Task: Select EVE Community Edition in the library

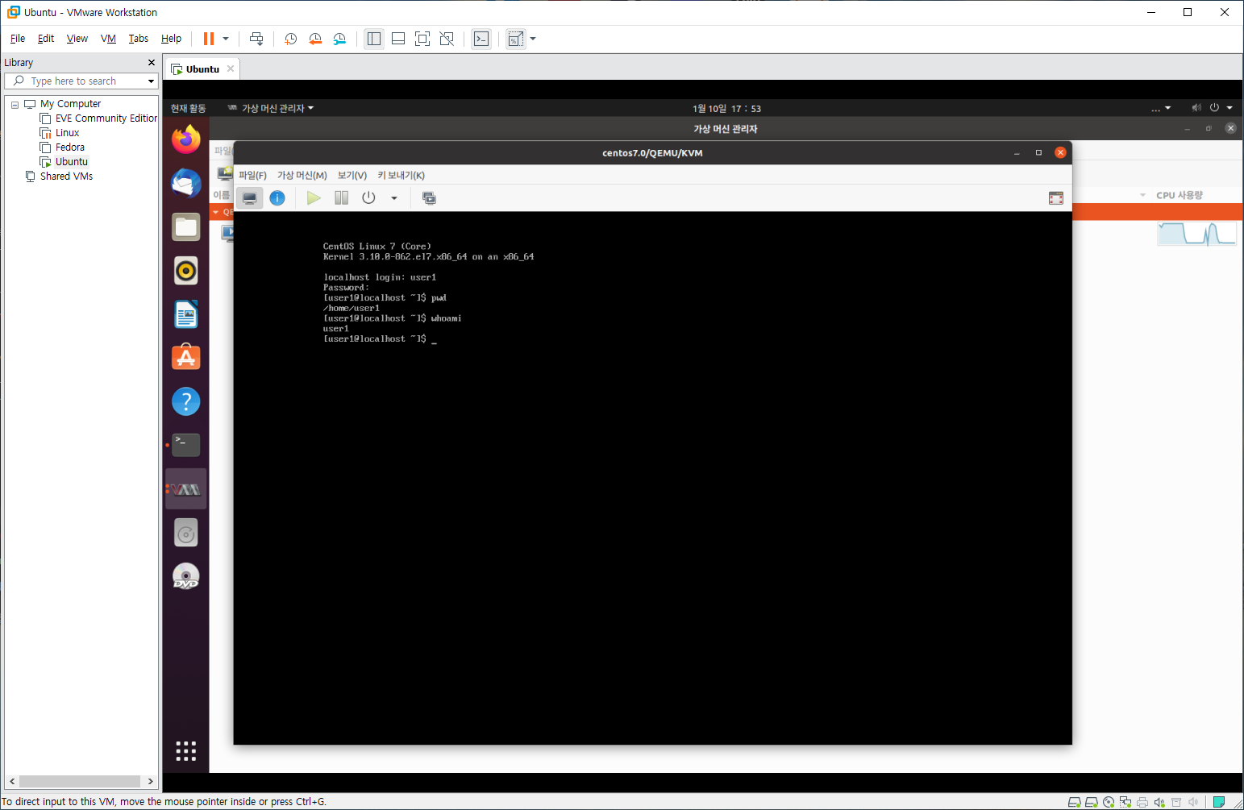Action: click(x=99, y=118)
